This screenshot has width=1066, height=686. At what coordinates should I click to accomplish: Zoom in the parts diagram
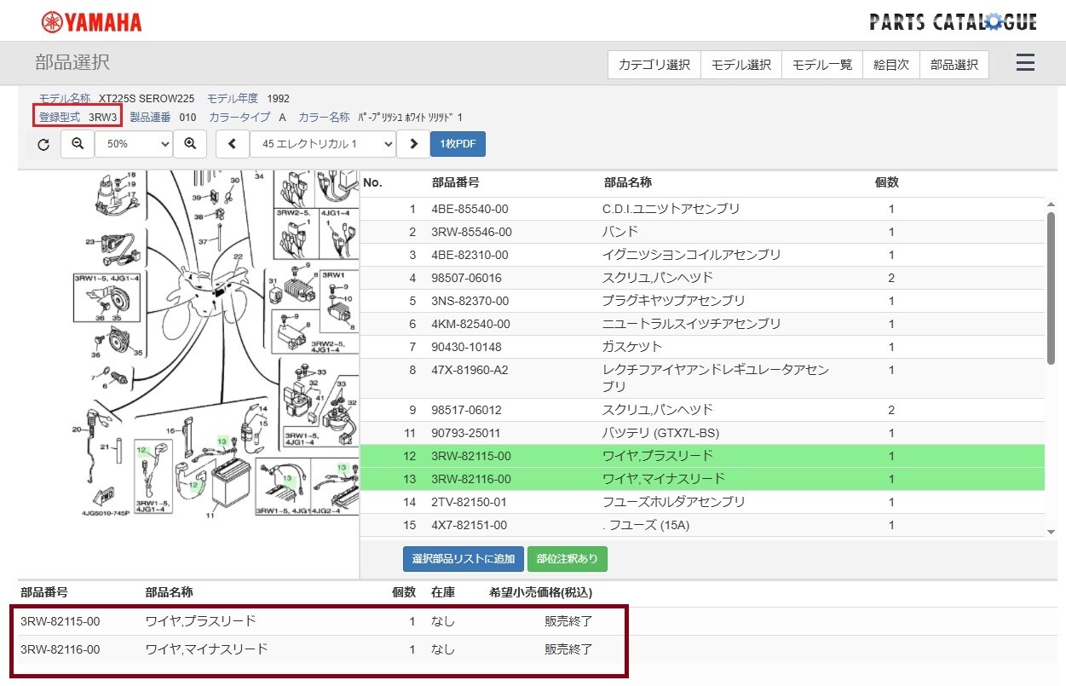click(x=190, y=144)
